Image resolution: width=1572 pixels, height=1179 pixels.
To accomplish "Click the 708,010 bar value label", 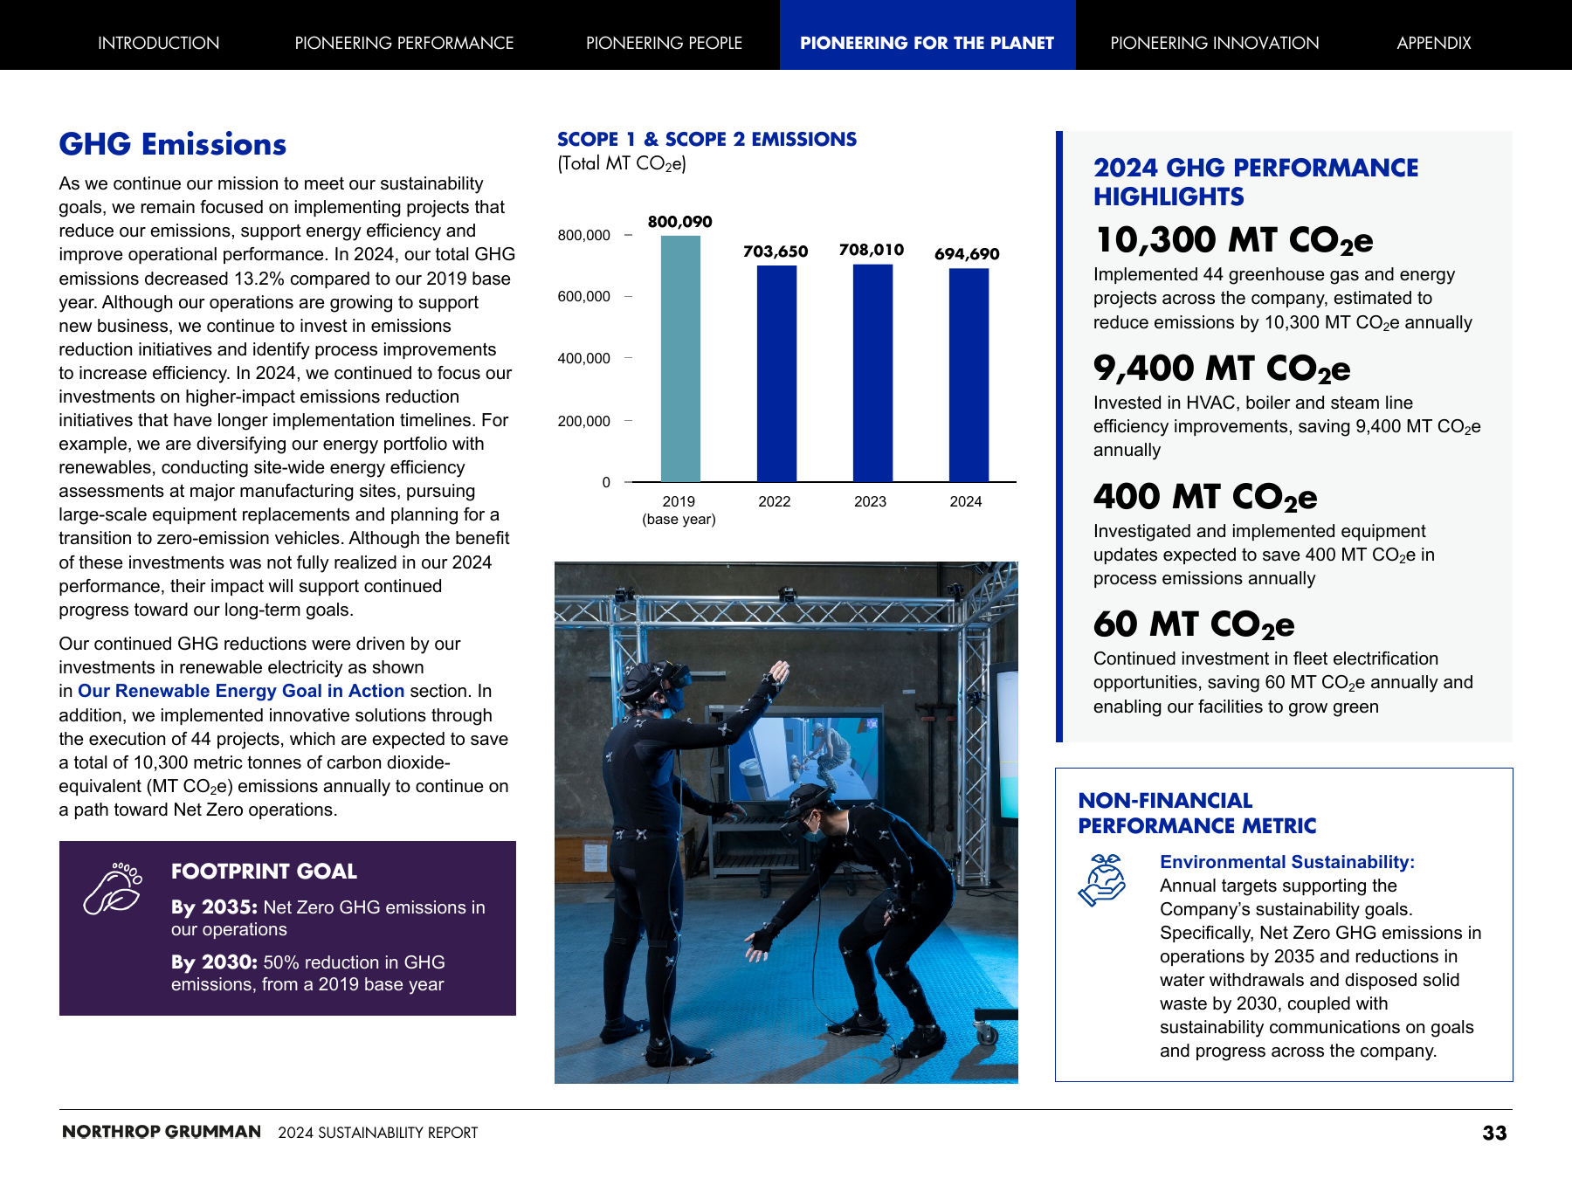I will [872, 250].
